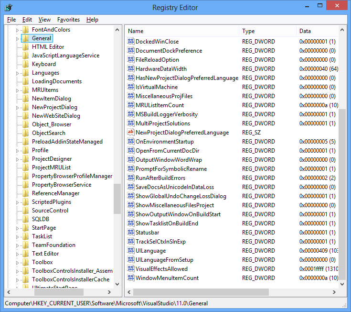The height and width of the screenshot is (312, 351).
Task: Click the tree pane's scroll down arrow
Action: point(117,284)
